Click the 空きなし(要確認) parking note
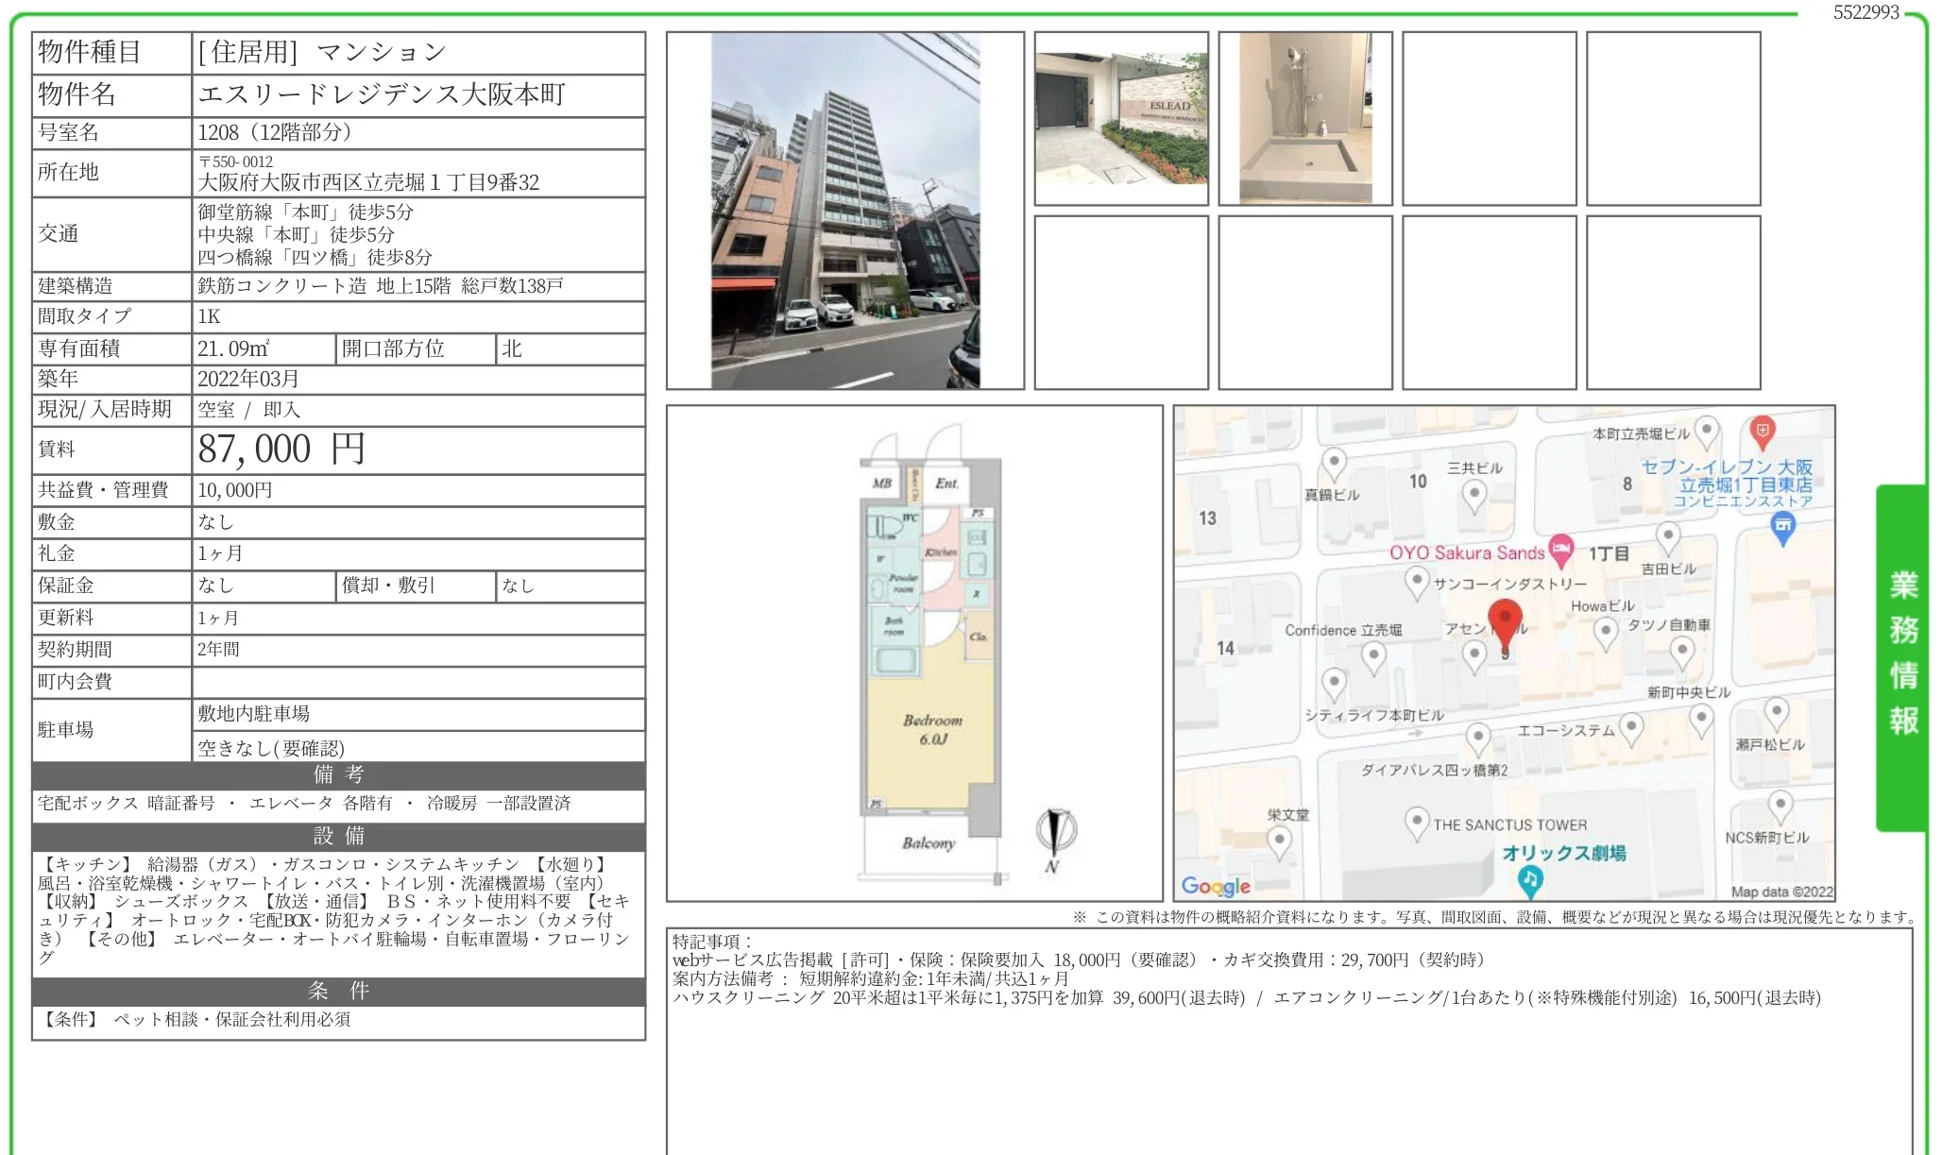The height and width of the screenshot is (1155, 1942). [x=271, y=748]
